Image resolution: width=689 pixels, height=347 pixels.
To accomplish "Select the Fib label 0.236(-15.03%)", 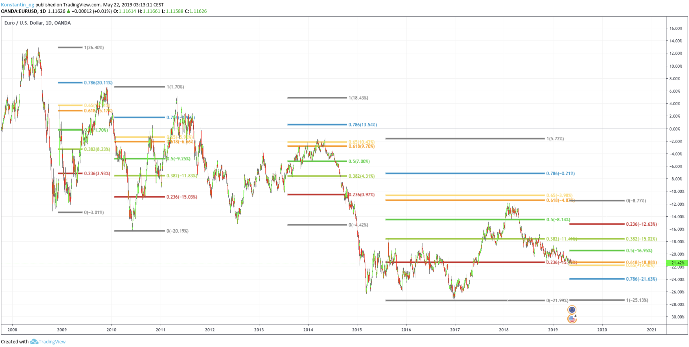I will (x=182, y=197).
